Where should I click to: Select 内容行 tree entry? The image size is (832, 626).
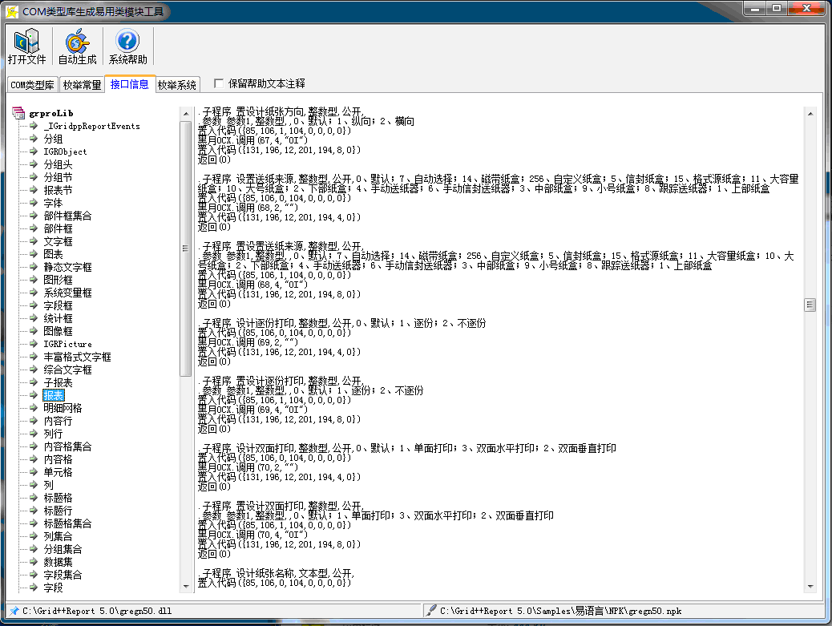click(x=58, y=421)
